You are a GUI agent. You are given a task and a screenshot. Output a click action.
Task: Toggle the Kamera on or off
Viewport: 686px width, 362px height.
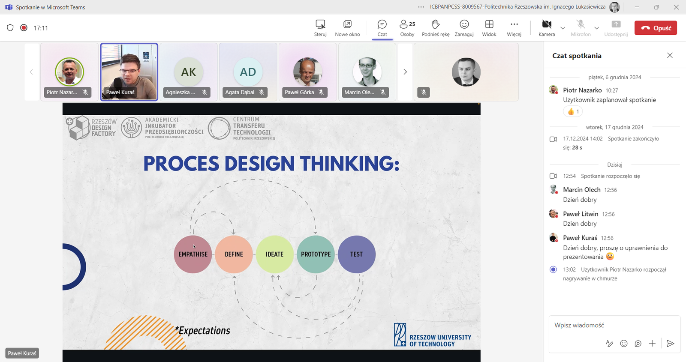point(546,28)
